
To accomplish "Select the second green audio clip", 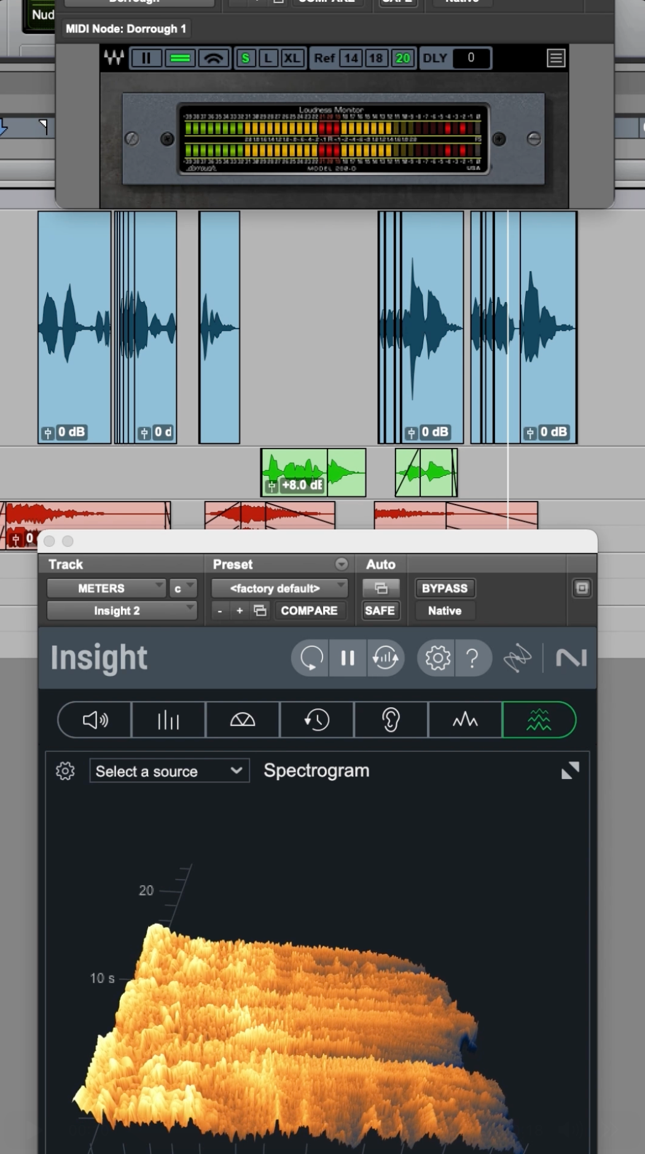I will (x=426, y=473).
